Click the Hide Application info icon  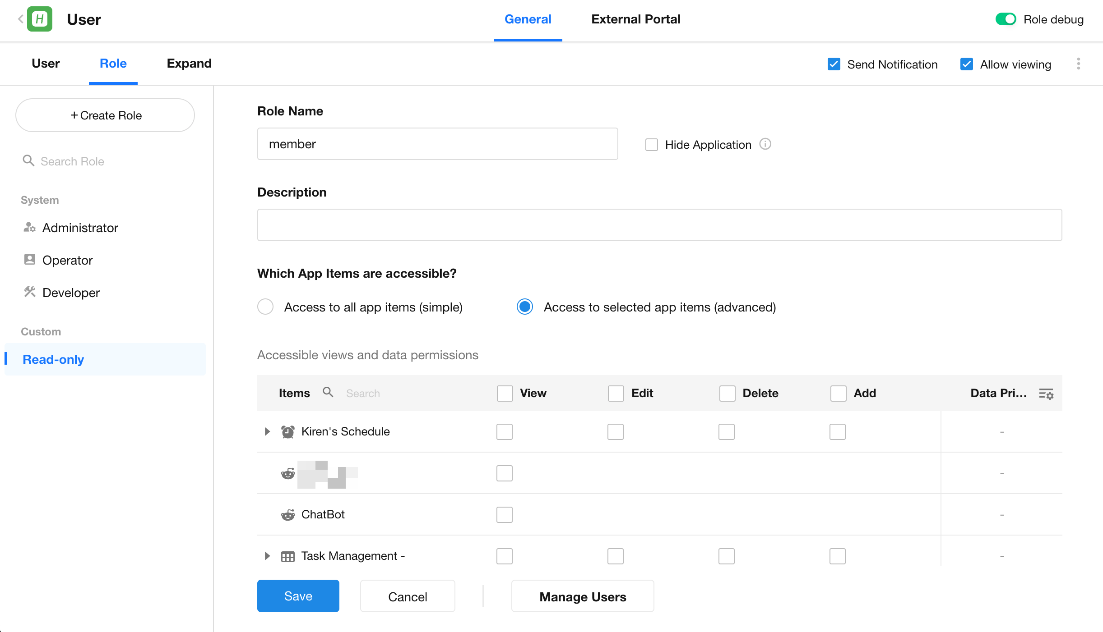765,144
